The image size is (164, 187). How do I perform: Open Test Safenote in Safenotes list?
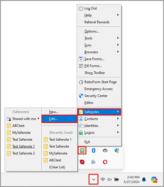(x=23, y=140)
